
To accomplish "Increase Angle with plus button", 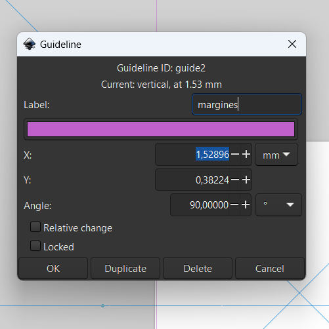I will 246,204.
